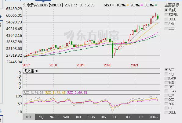Switch to the ROC tab in bottom bar
This screenshot has width=182, height=123.
tap(129, 117)
